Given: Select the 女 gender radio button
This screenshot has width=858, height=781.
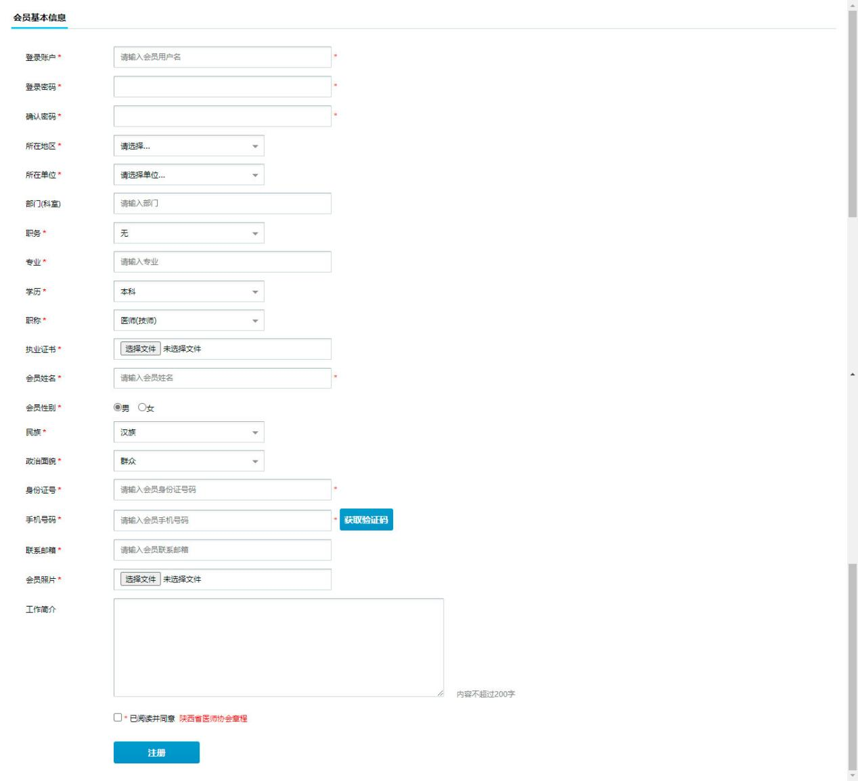Looking at the screenshot, I should pyautogui.click(x=142, y=407).
